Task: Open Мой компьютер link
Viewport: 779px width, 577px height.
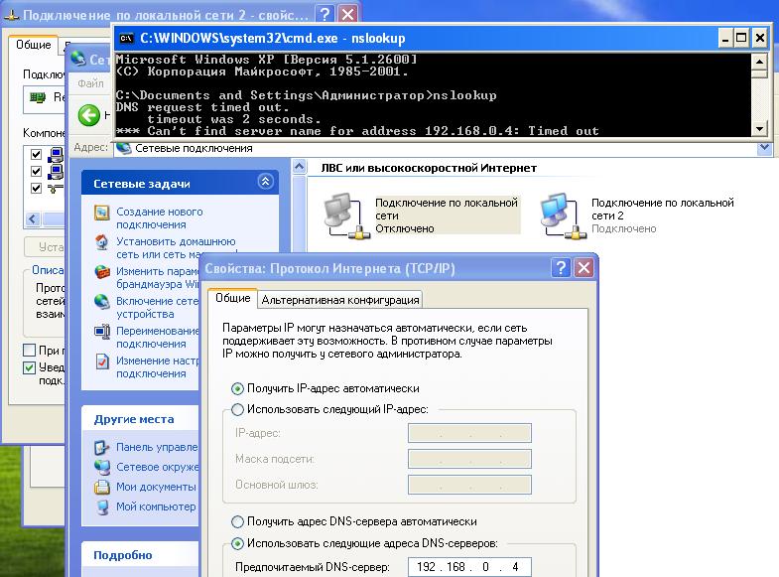Action: pos(156,506)
